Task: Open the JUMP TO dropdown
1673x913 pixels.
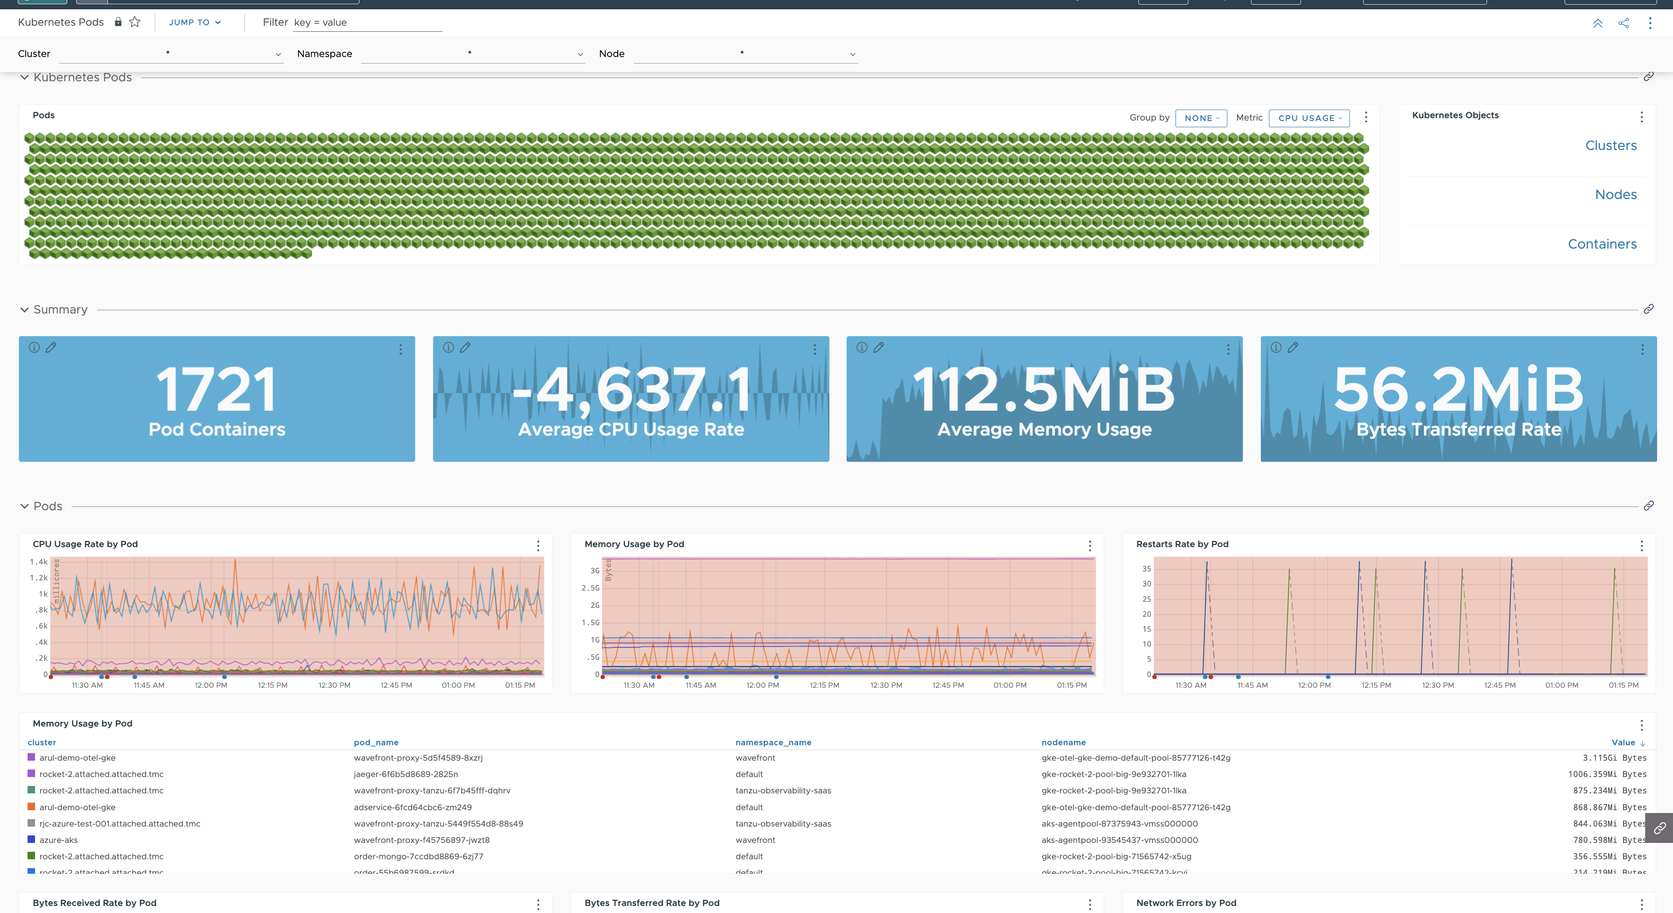Action: tap(194, 21)
